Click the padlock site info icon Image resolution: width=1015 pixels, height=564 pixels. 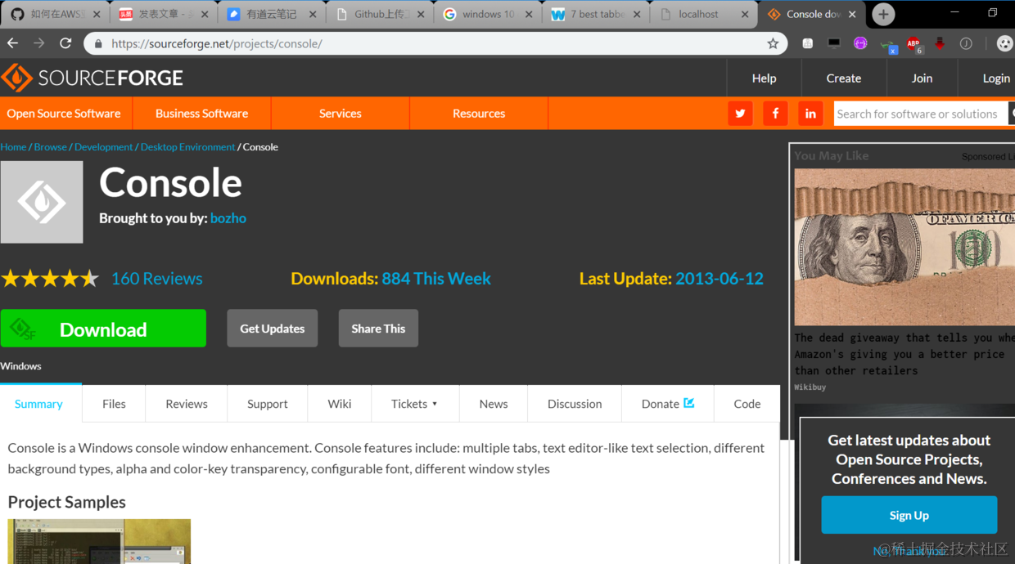[x=98, y=43]
